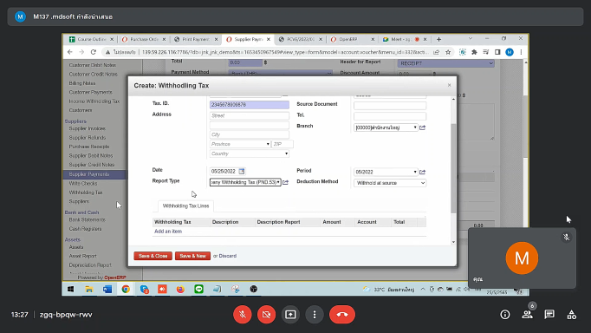This screenshot has height=333, width=591.
Task: Open Customer Debit Notes menu
Action: tap(93, 65)
